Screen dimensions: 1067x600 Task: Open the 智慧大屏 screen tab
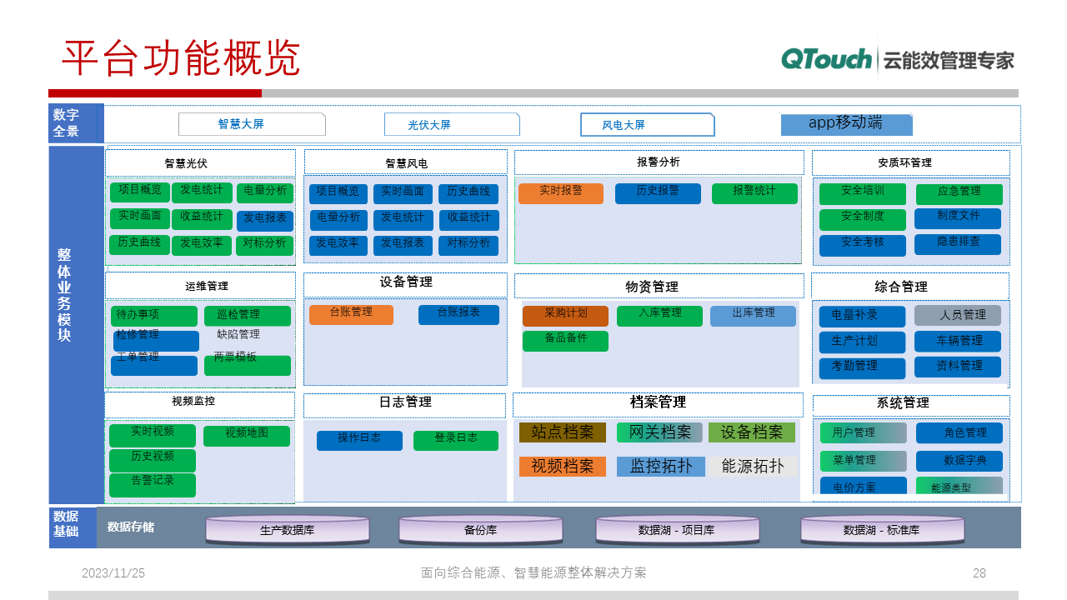pos(252,123)
